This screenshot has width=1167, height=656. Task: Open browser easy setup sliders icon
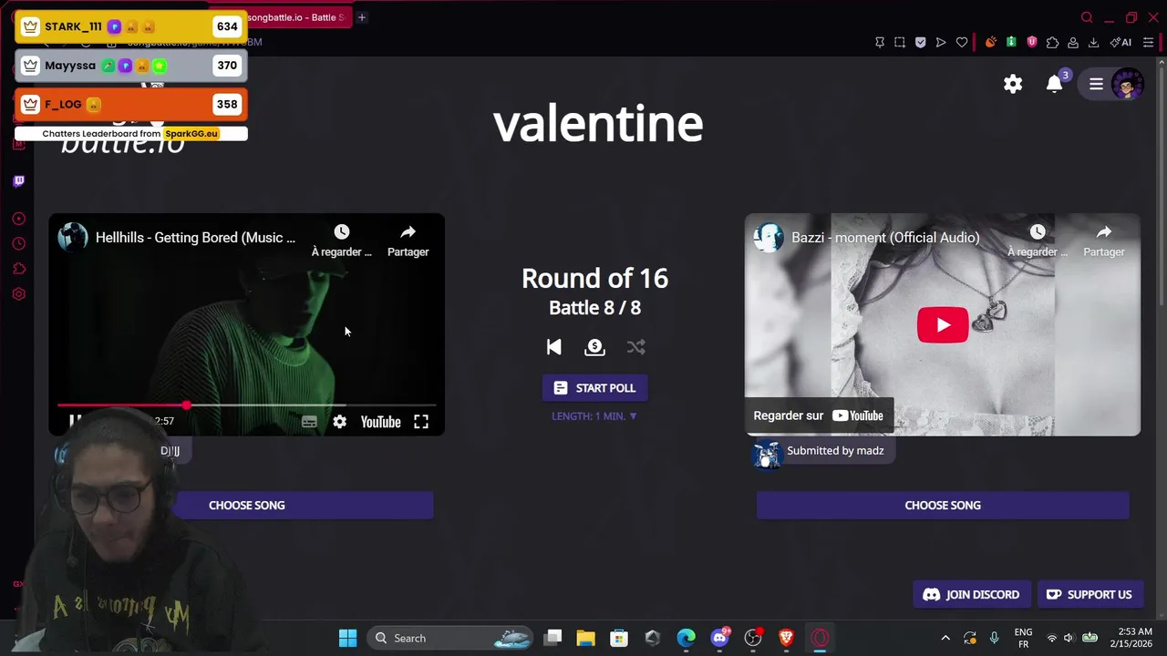pos(1148,42)
